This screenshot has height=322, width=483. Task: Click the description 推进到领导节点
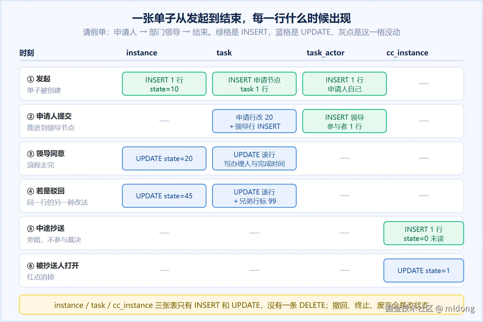tap(51, 128)
